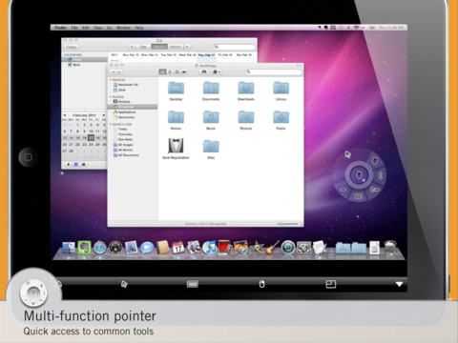Switch Finder to list view
Screen dimensions: 458x343
170,71
